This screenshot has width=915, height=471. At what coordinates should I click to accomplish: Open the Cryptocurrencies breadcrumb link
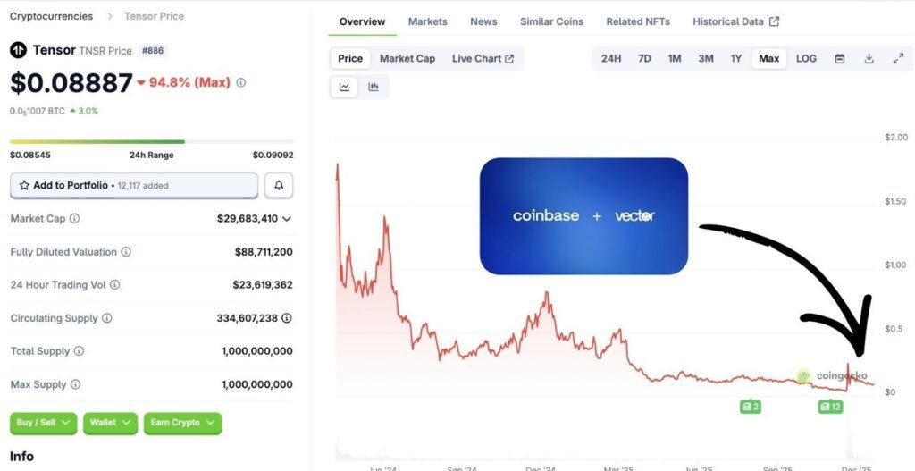click(51, 16)
